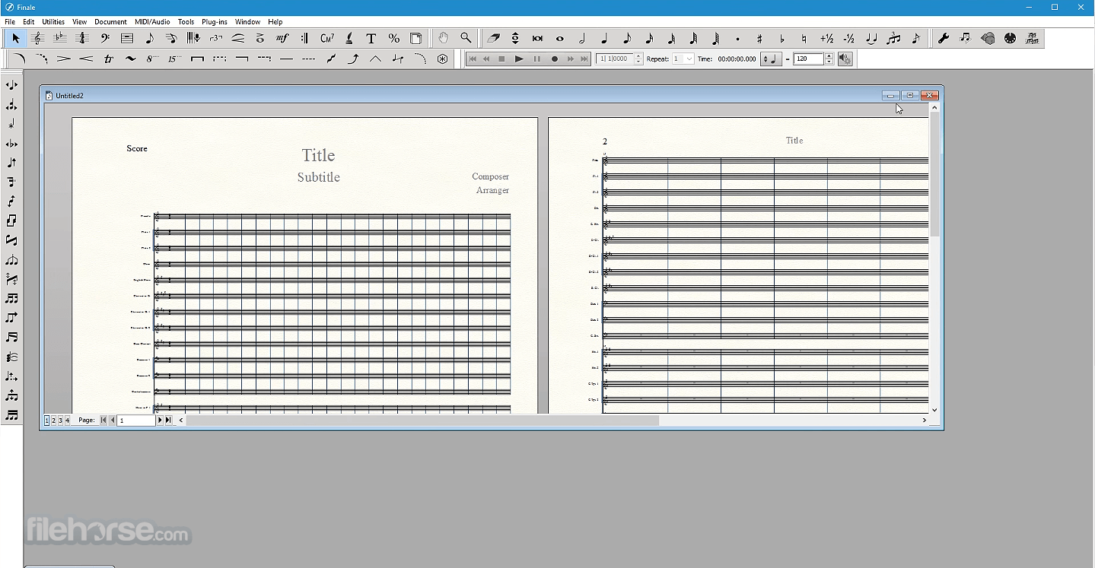Toggle the simple entry tuplet tool
The width and height of the screenshot is (1095, 568).
(893, 38)
